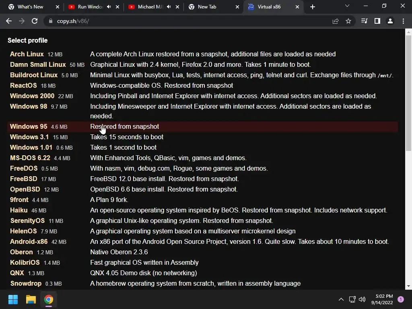Mute the Run Windows tab audio
412x309 pixels.
pos(109,7)
